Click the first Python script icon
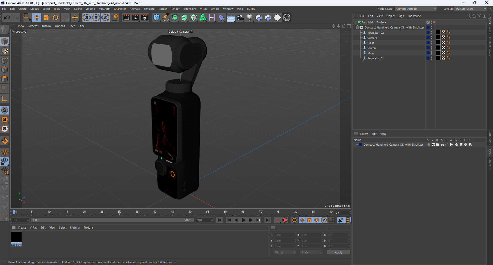The image size is (493, 265). [x=259, y=17]
